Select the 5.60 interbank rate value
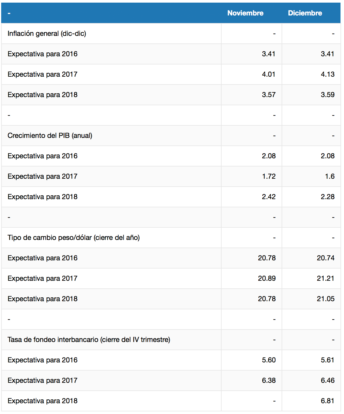 coord(268,360)
